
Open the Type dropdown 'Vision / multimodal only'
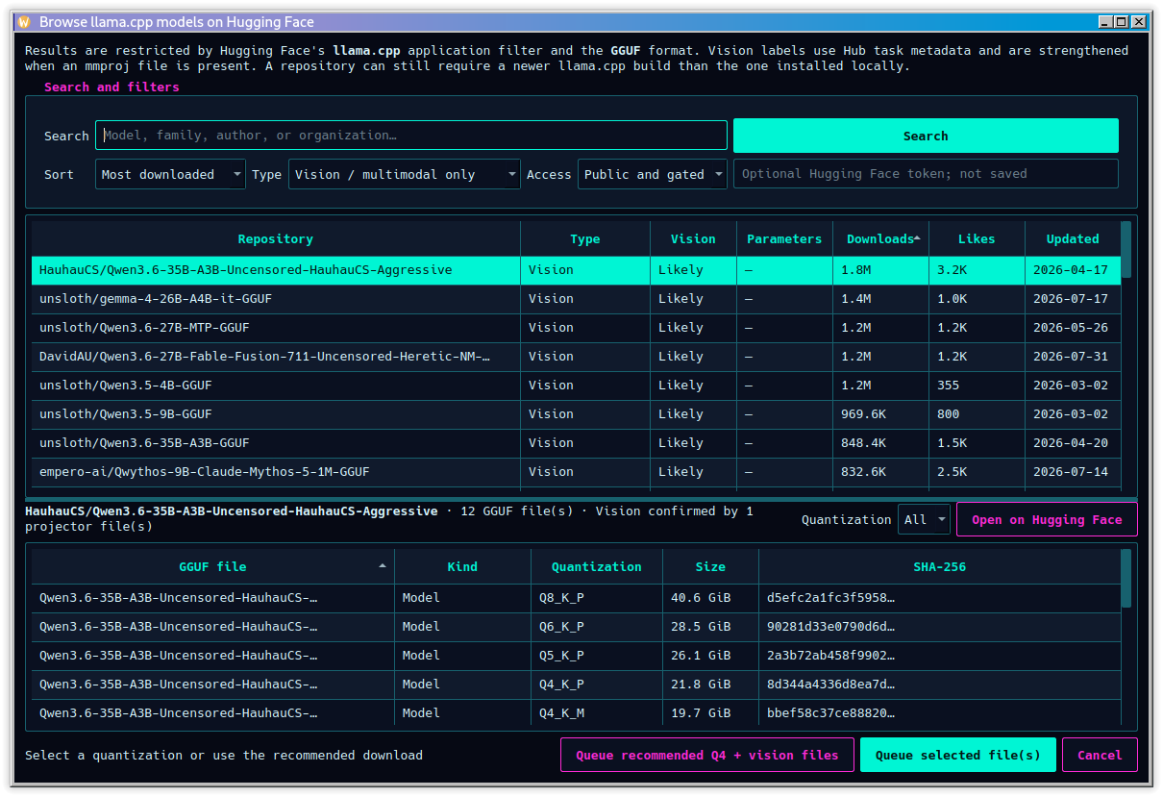(405, 174)
